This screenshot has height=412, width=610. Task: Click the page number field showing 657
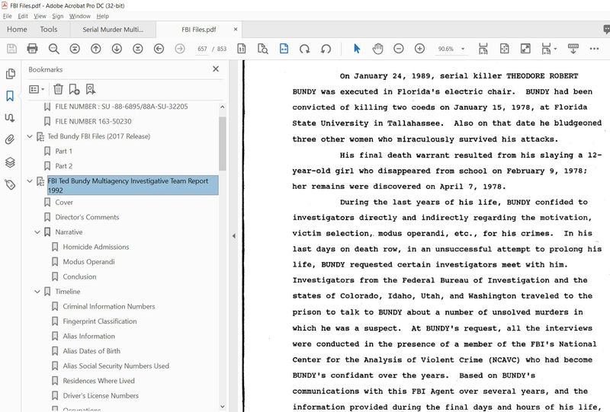click(x=202, y=49)
